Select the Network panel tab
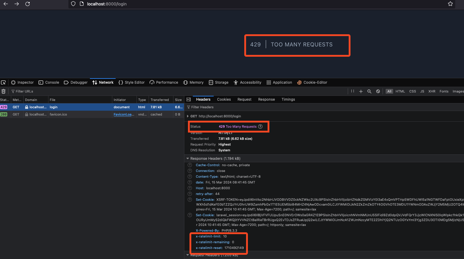 coord(103,82)
